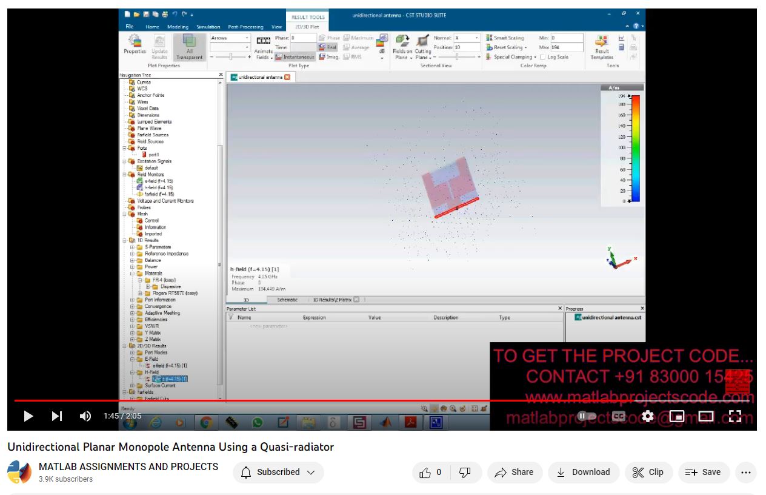
Task: Collapse the 2D/3D Results node
Action: click(125, 346)
